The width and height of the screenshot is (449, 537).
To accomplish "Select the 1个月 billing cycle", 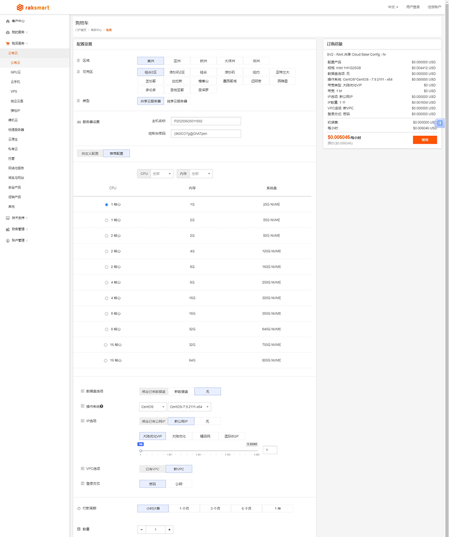I will [x=184, y=508].
